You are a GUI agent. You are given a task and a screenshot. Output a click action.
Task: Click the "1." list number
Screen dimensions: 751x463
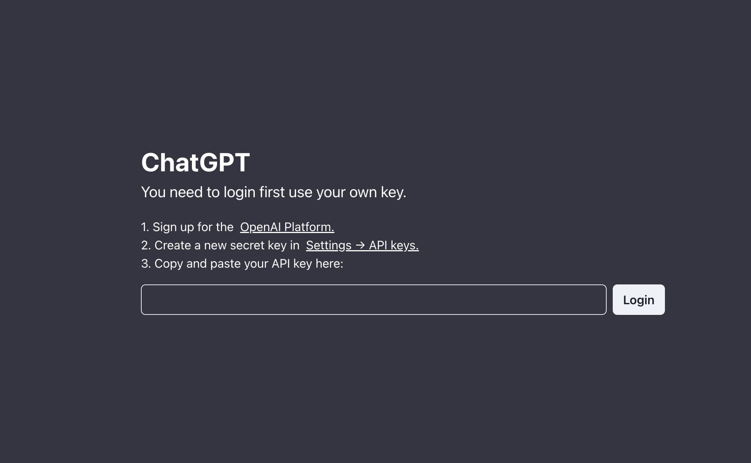coord(145,227)
